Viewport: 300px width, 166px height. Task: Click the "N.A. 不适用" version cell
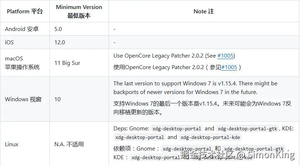coord(69,144)
